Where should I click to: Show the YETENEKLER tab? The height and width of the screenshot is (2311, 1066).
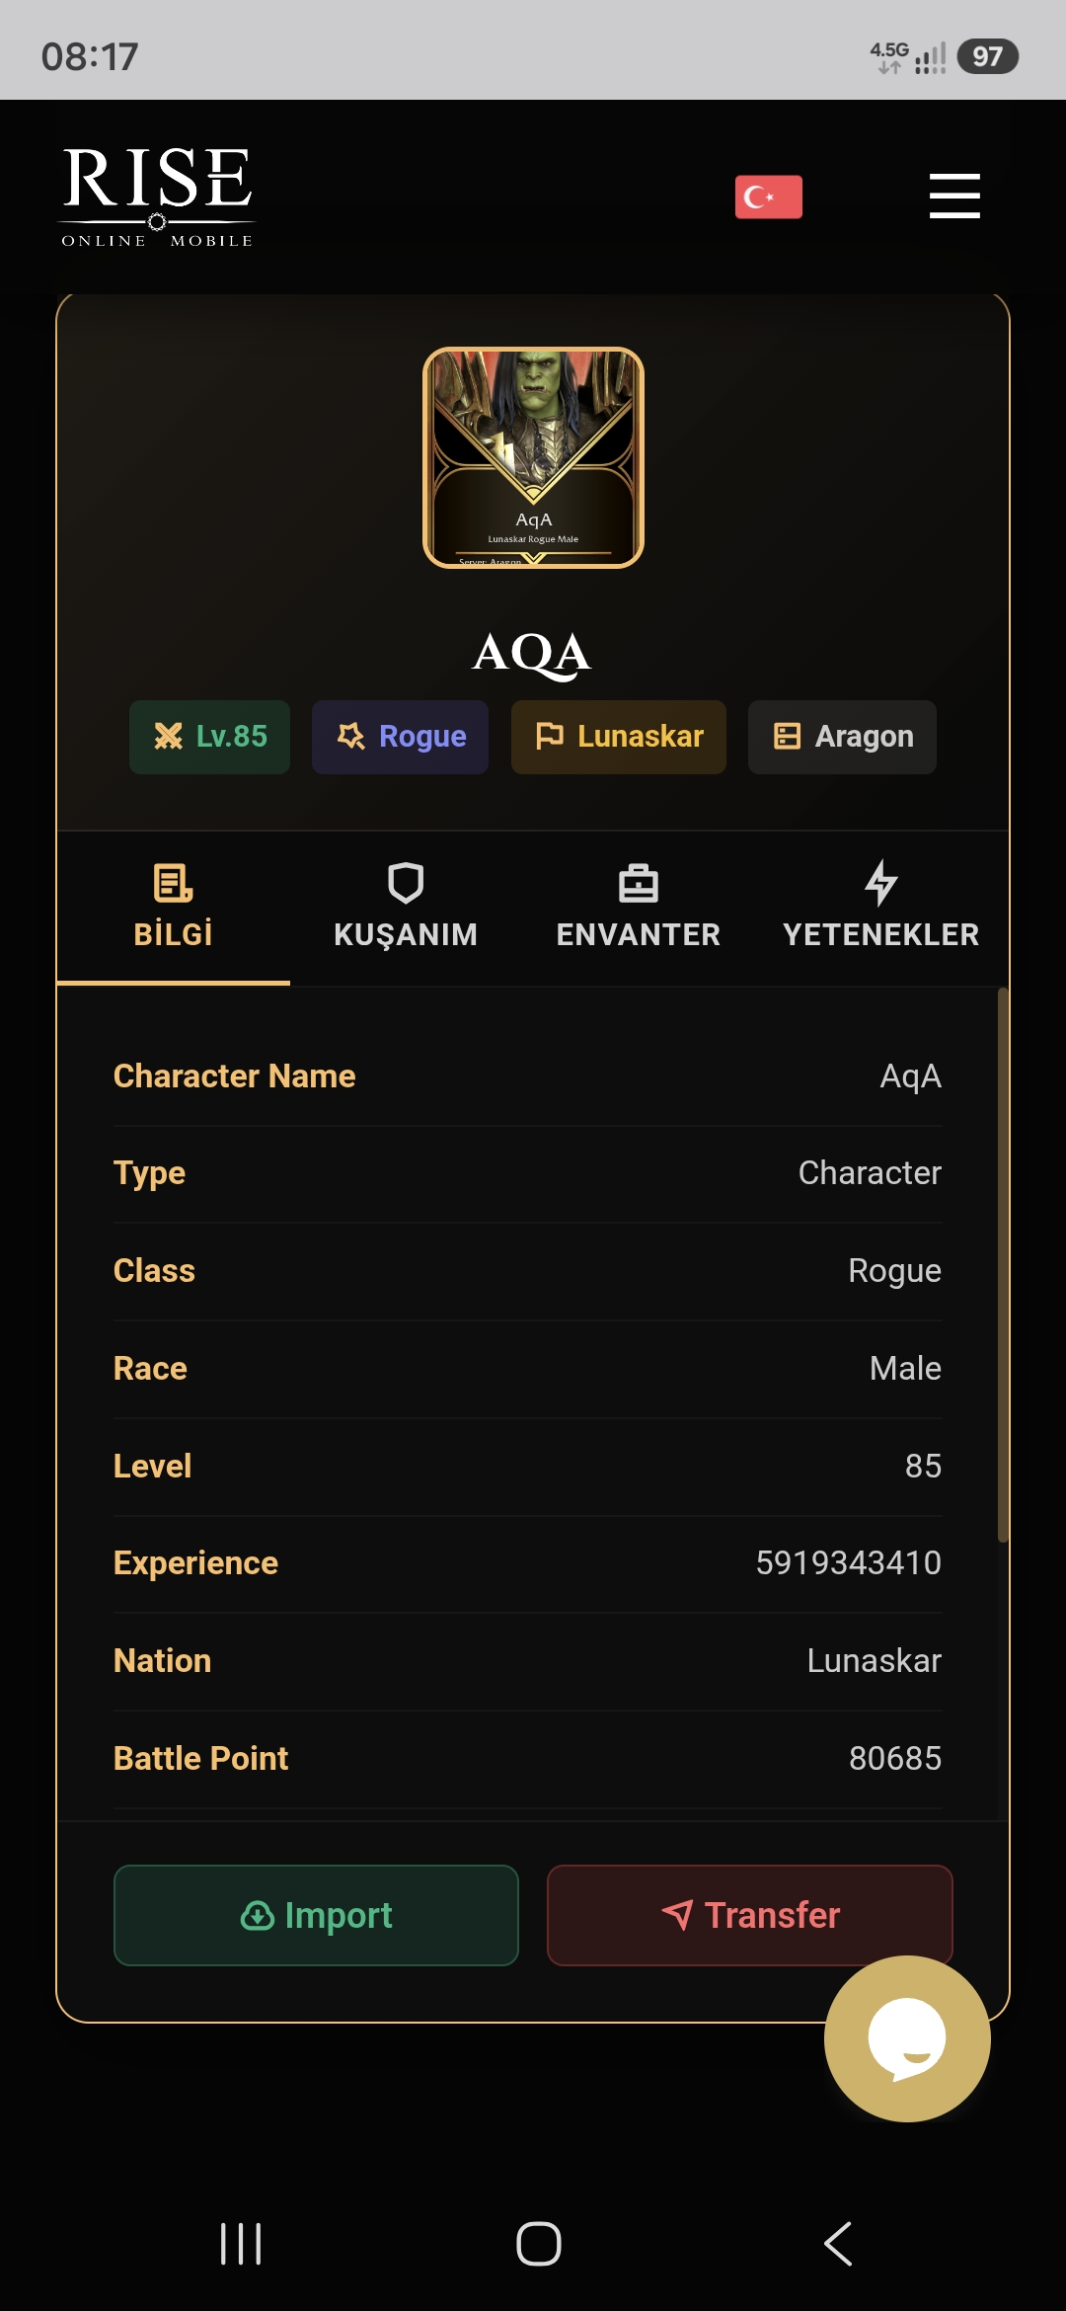(880, 907)
